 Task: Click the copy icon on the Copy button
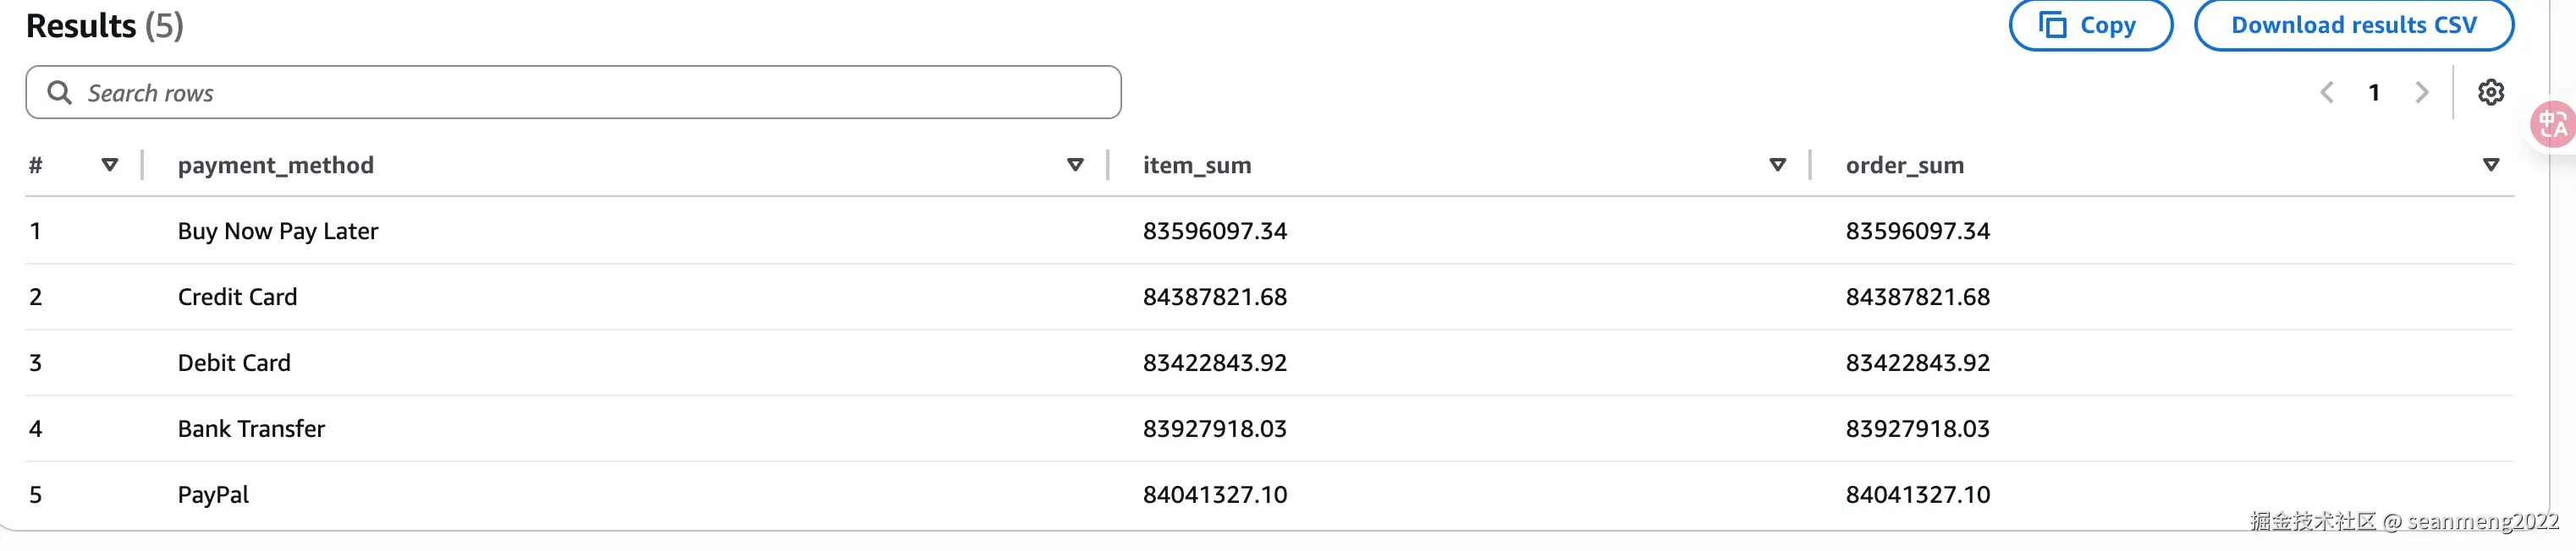click(x=2053, y=25)
